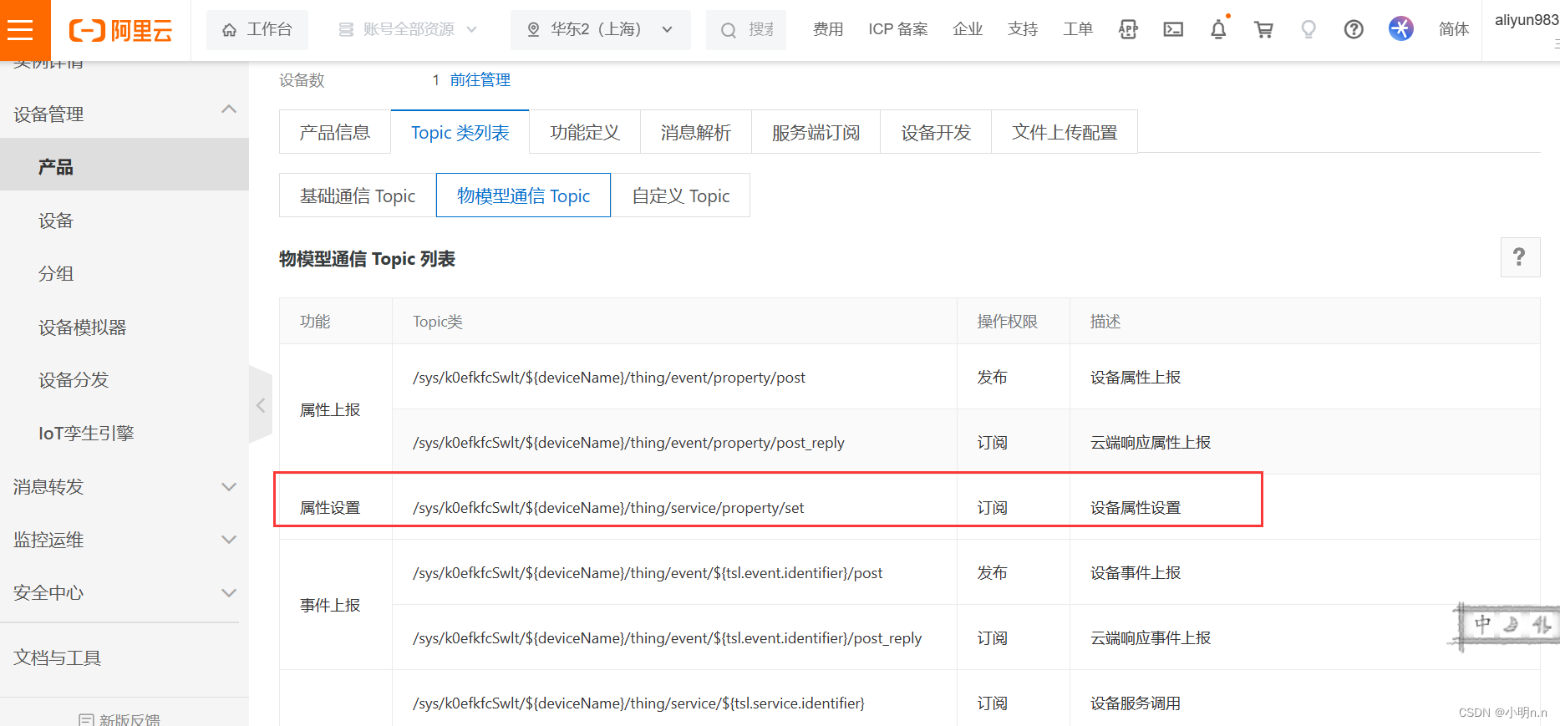Click the 新版反馈 feedback link

click(x=119, y=719)
